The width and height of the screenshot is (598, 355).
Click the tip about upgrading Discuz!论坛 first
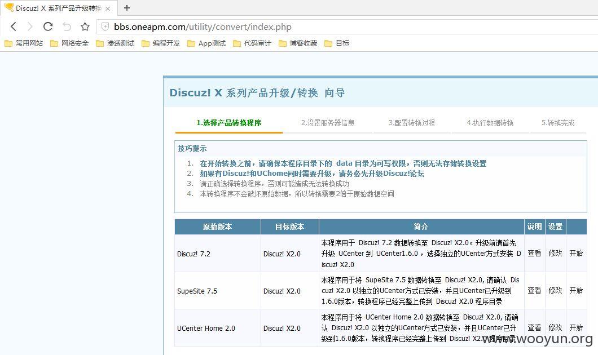click(x=312, y=174)
